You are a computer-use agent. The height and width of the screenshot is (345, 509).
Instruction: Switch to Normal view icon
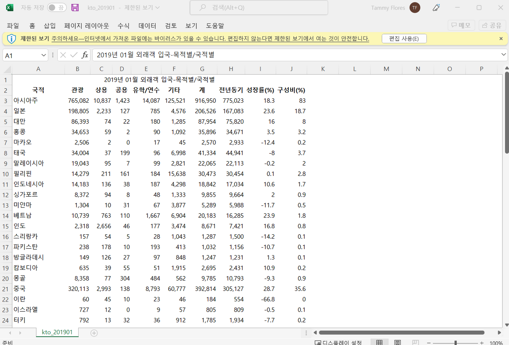click(x=379, y=343)
